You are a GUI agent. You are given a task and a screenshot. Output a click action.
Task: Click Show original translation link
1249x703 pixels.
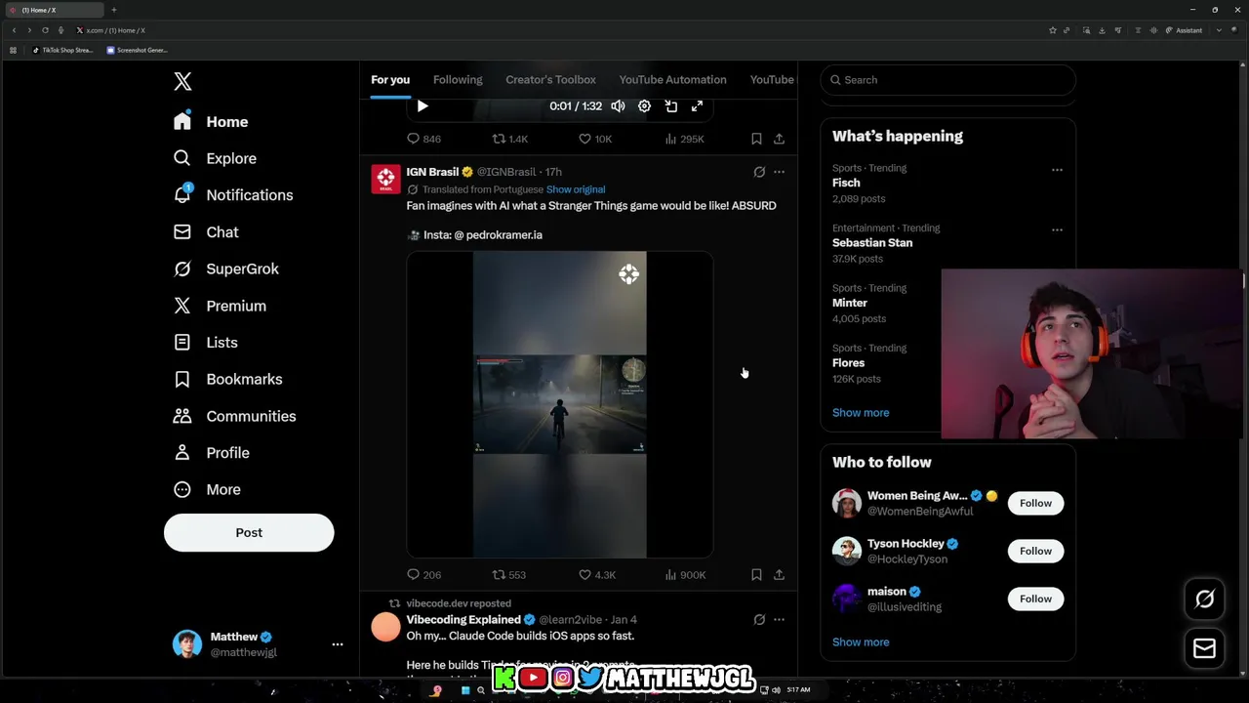[576, 189]
